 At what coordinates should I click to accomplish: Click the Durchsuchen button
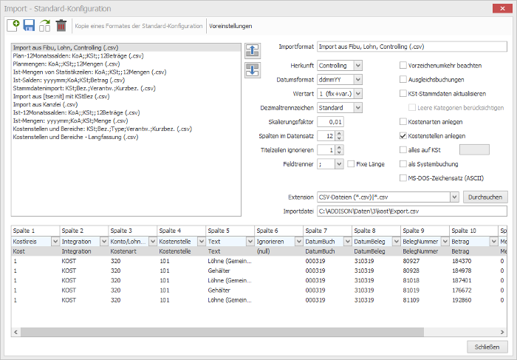click(485, 197)
